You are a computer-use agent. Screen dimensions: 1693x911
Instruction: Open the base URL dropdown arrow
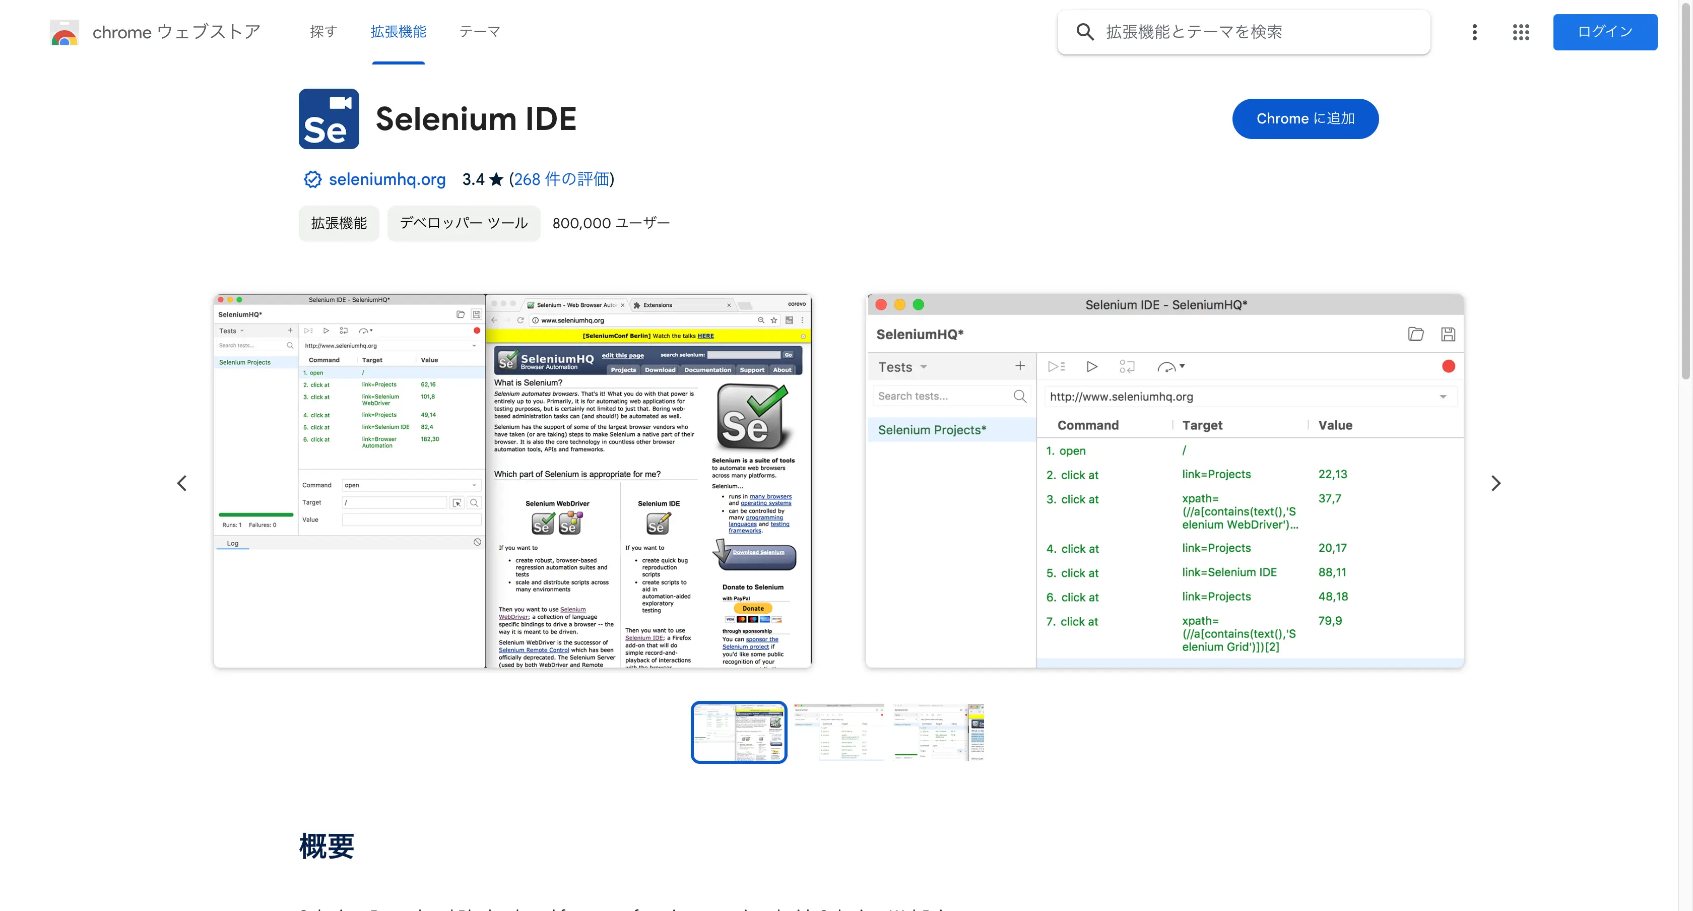point(1443,397)
